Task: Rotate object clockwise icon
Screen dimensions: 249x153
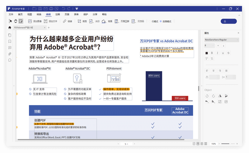Action: tap(213, 96)
